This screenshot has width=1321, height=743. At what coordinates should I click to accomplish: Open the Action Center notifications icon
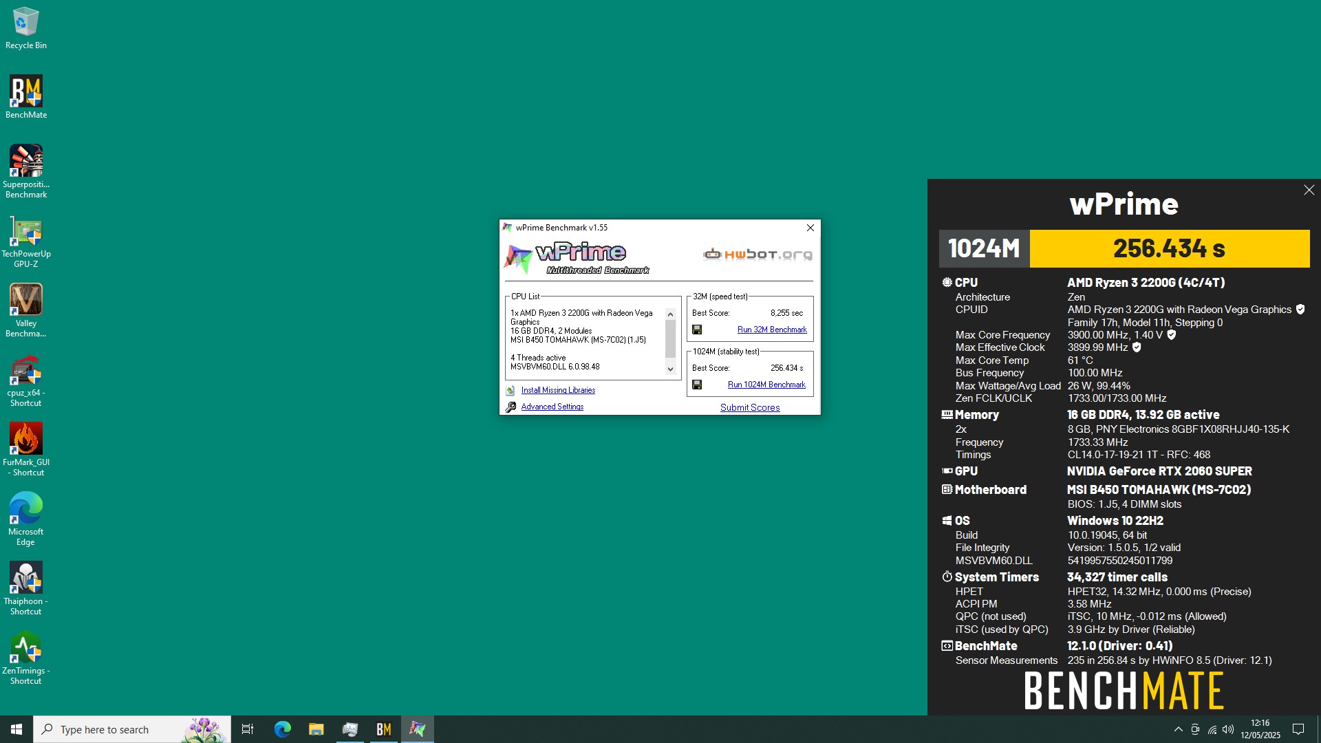[1298, 729]
